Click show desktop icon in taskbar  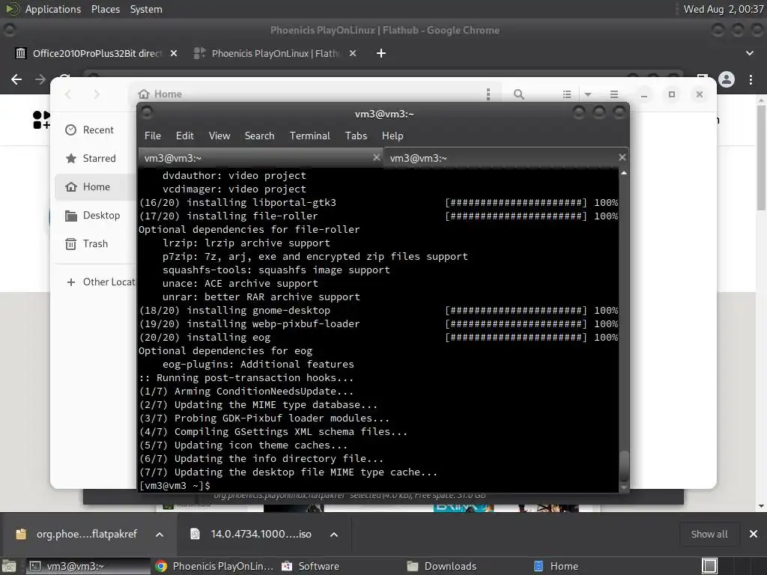coord(9,566)
